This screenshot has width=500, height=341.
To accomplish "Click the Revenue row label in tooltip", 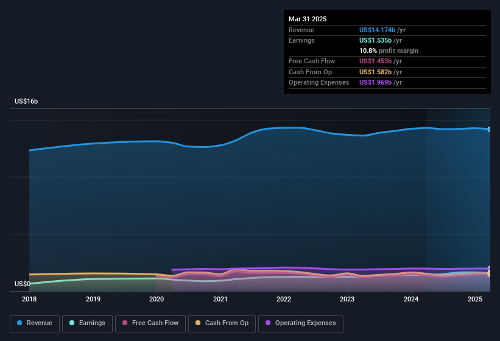I will coord(301,30).
